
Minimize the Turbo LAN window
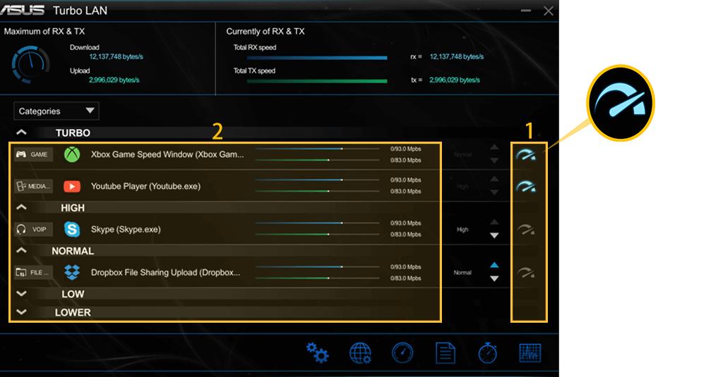click(x=525, y=11)
